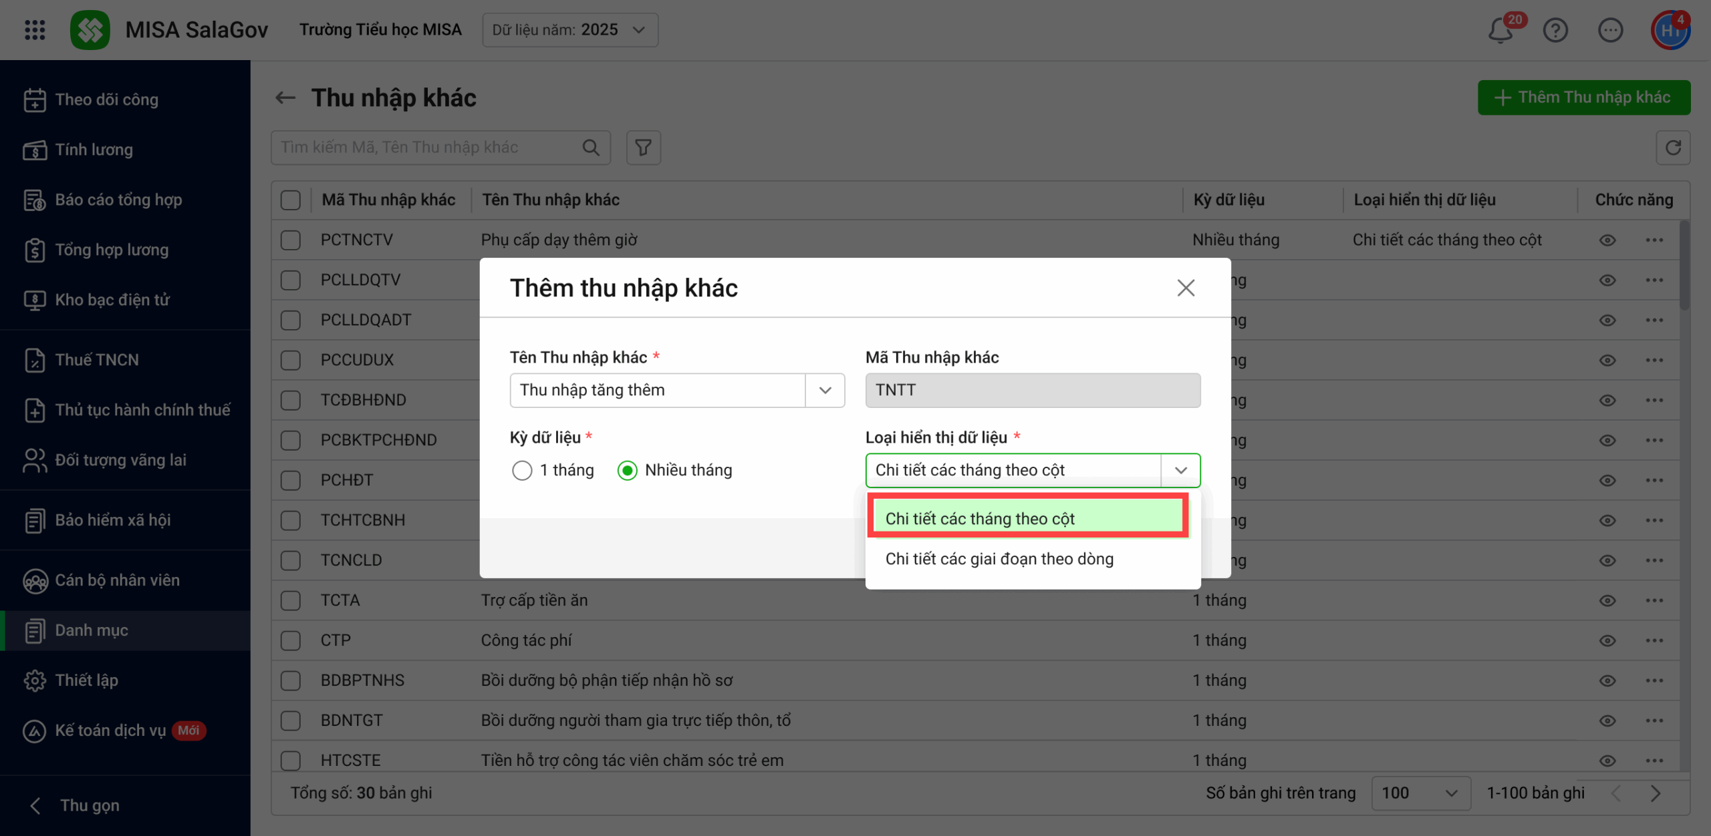Click the filter funnel icon

(x=643, y=148)
